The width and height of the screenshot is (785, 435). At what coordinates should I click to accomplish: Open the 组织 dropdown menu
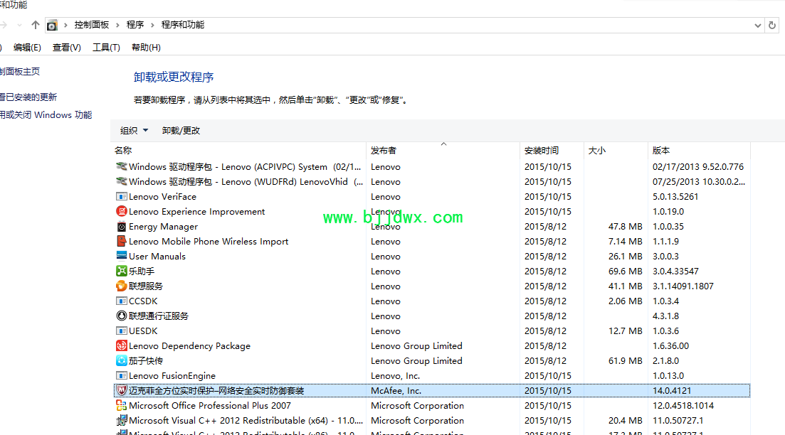click(x=134, y=131)
